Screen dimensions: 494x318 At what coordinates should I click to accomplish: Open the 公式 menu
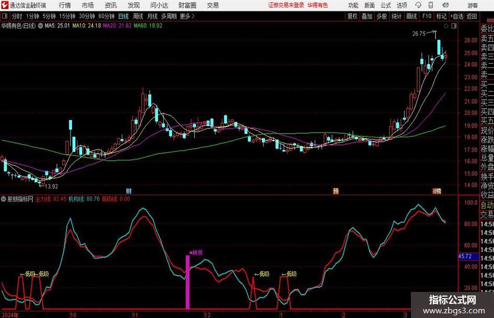pyautogui.click(x=386, y=5)
